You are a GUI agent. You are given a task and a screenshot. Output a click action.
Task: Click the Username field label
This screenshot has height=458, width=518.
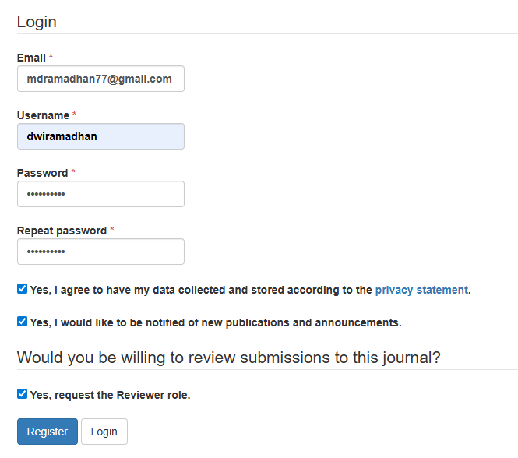[43, 115]
